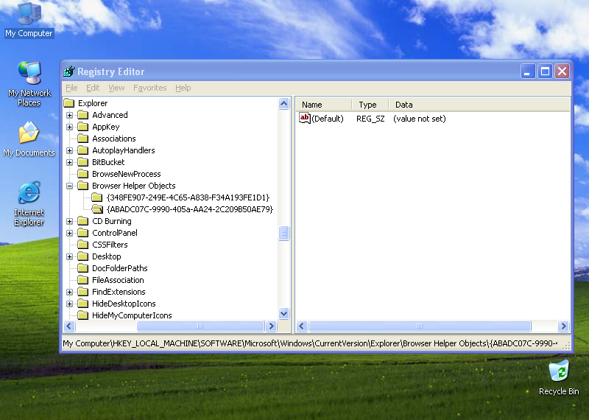The image size is (589, 420).
Task: Select the Internet Explorer desktop icon
Action: (29, 203)
